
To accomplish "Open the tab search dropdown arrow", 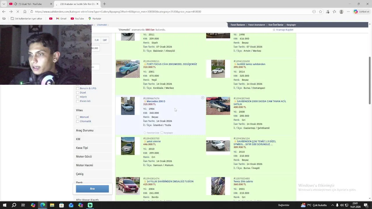I will pos(4,4).
